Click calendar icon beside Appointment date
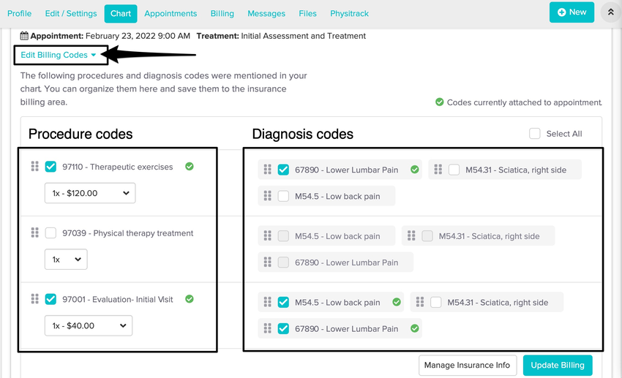 tap(24, 36)
